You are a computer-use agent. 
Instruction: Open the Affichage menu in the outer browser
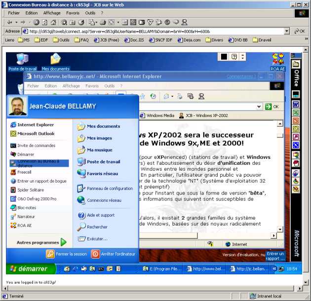point(52,13)
